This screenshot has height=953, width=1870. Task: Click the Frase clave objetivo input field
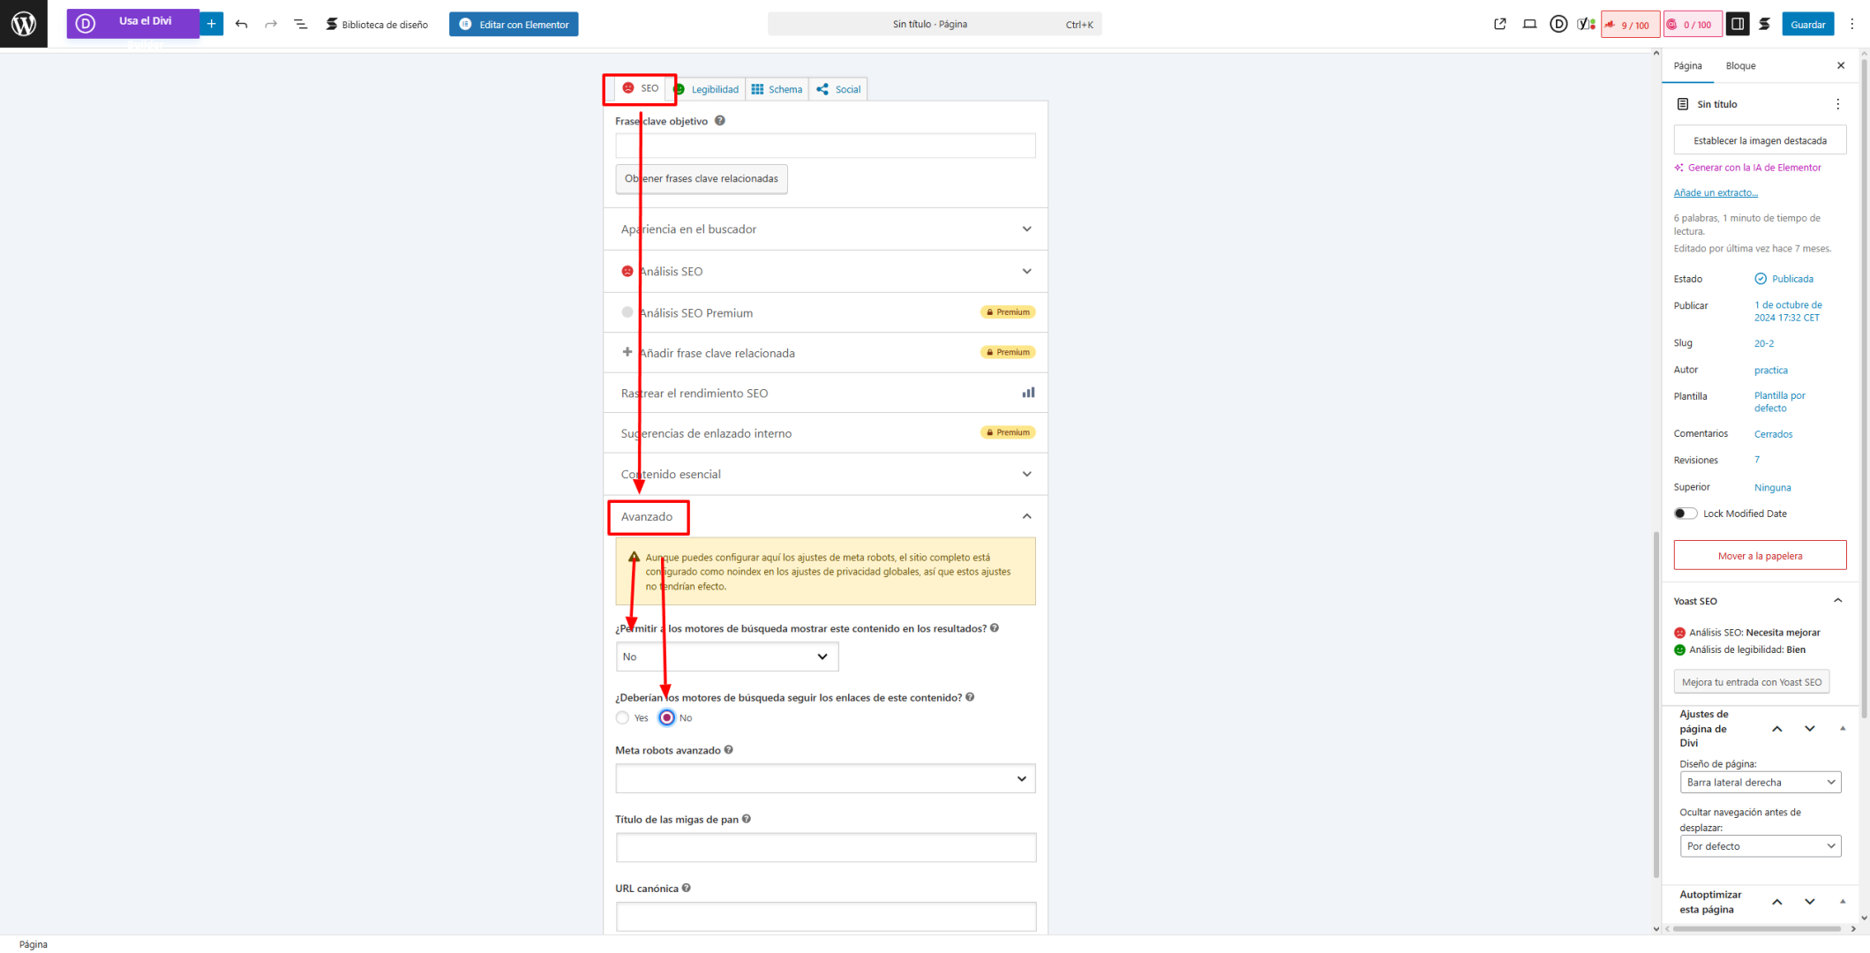825,146
